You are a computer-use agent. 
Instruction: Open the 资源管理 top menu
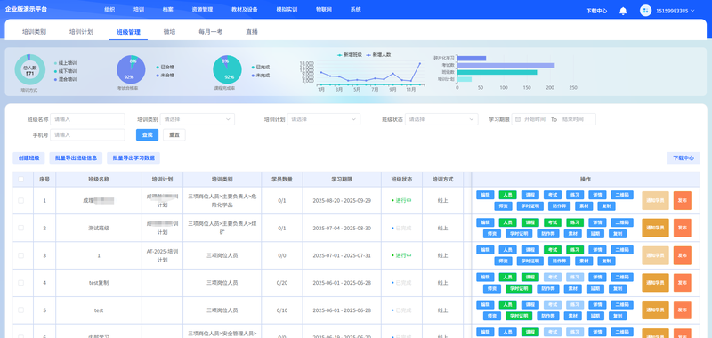(x=202, y=10)
